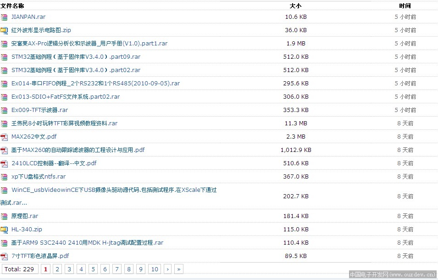This screenshot has height=280, width=438.
Task: Open Ex014-串口FIFO例程 rar link
Action: click(95, 83)
